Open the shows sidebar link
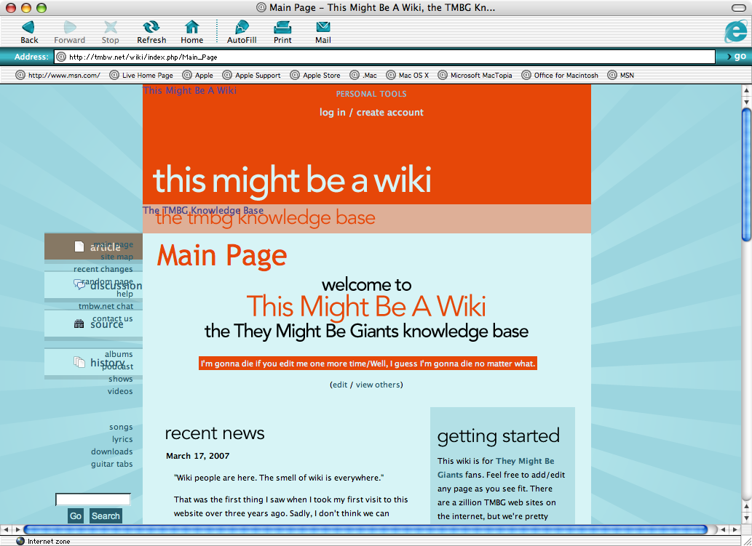The height and width of the screenshot is (546, 752). [120, 379]
